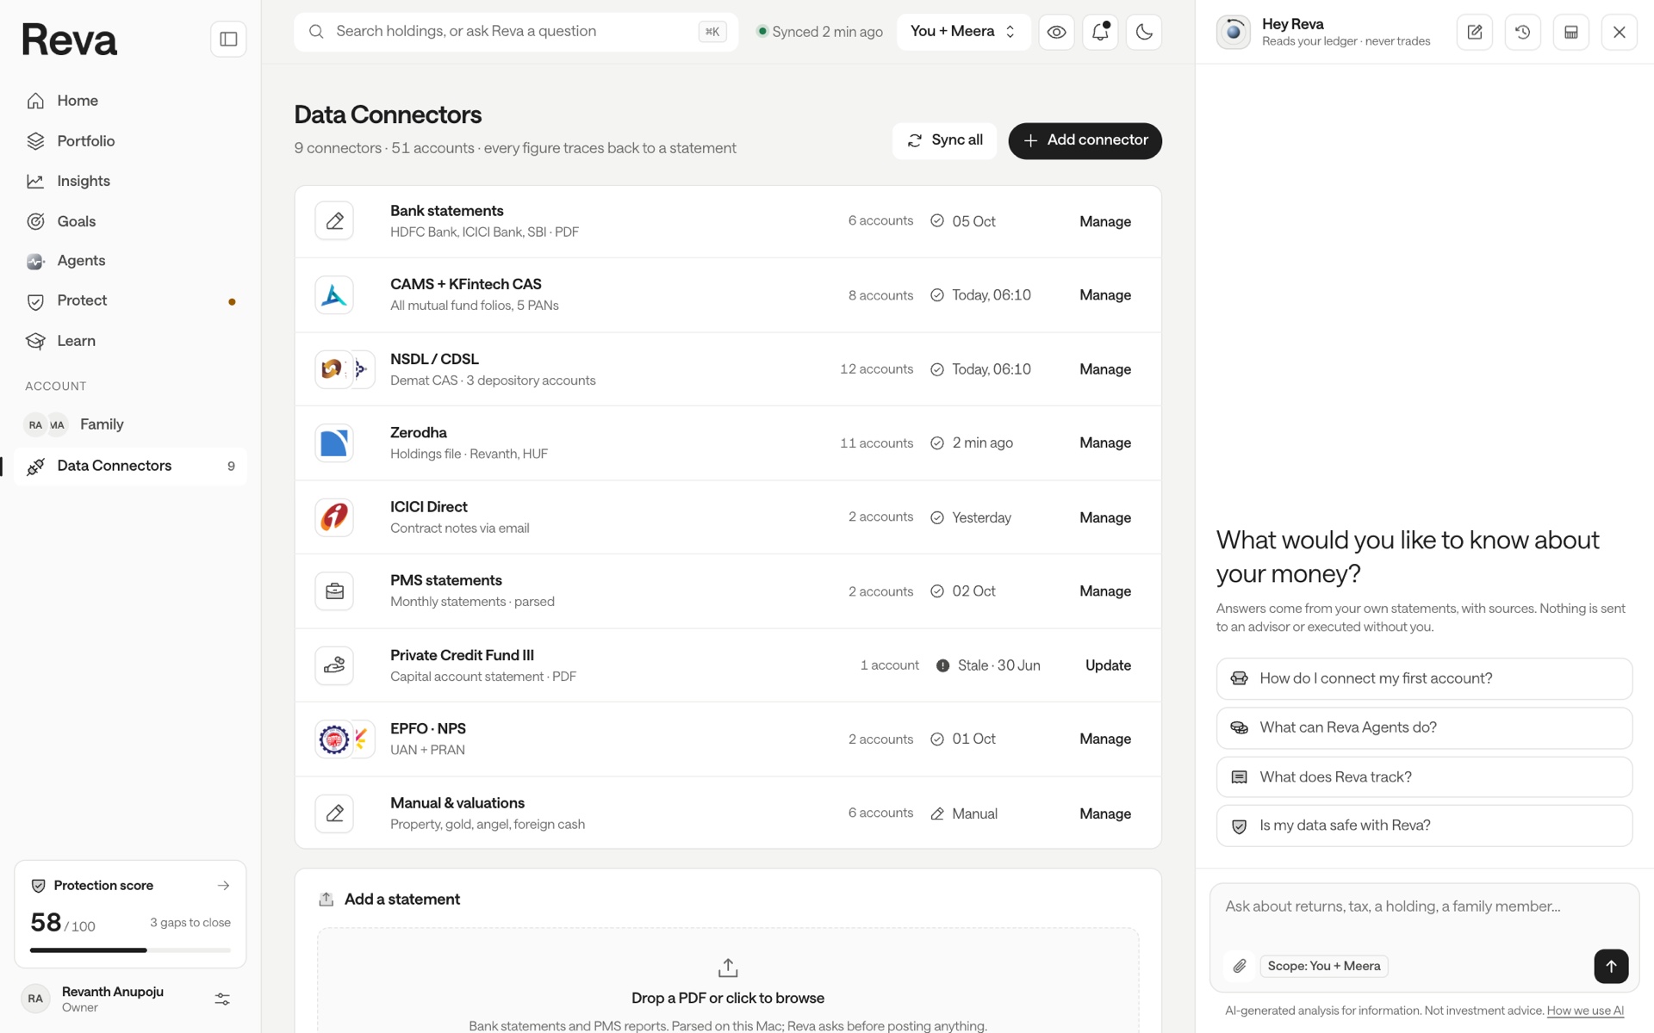Manage the EPFO · NPS connector
The height and width of the screenshot is (1033, 1654).
(x=1105, y=739)
